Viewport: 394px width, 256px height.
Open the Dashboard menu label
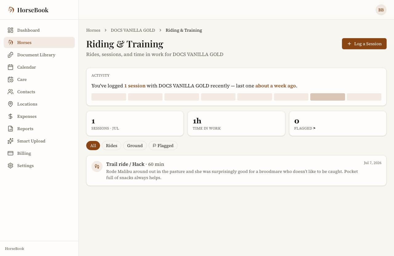point(28,30)
